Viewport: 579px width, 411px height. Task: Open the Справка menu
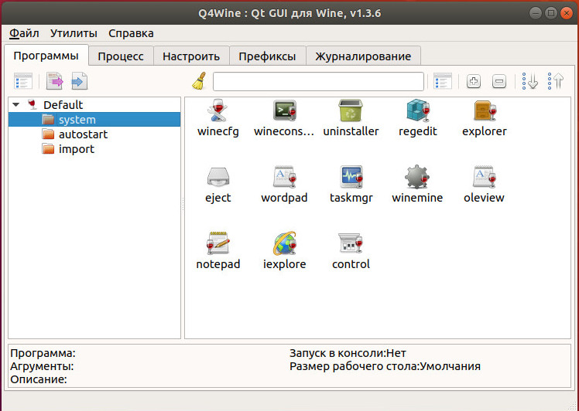(x=131, y=33)
